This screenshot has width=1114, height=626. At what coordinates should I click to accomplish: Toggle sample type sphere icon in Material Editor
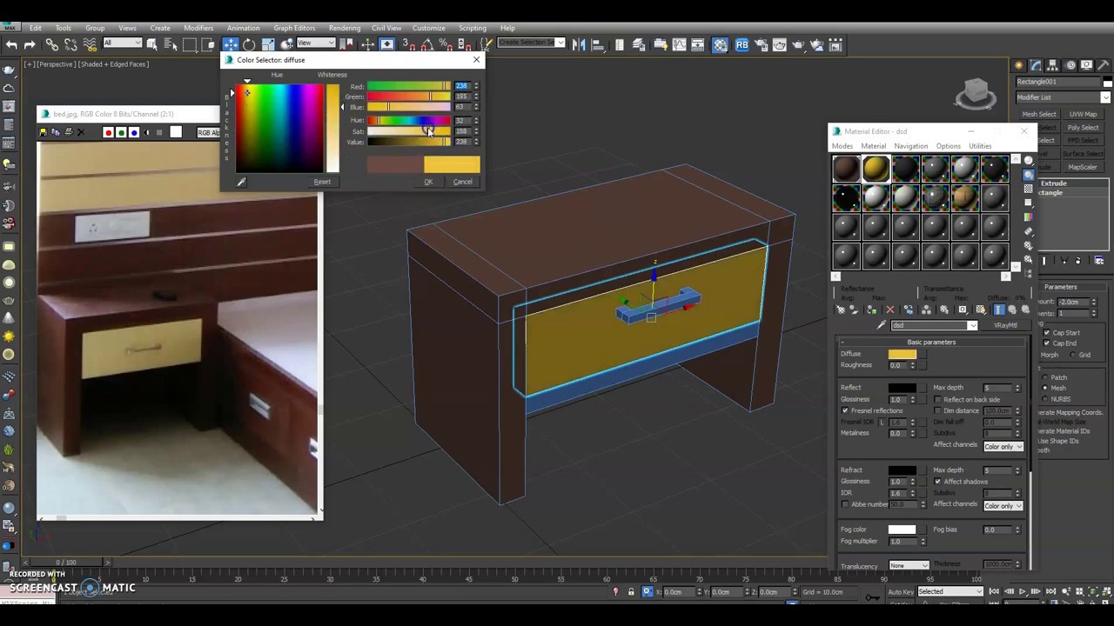click(x=1028, y=161)
